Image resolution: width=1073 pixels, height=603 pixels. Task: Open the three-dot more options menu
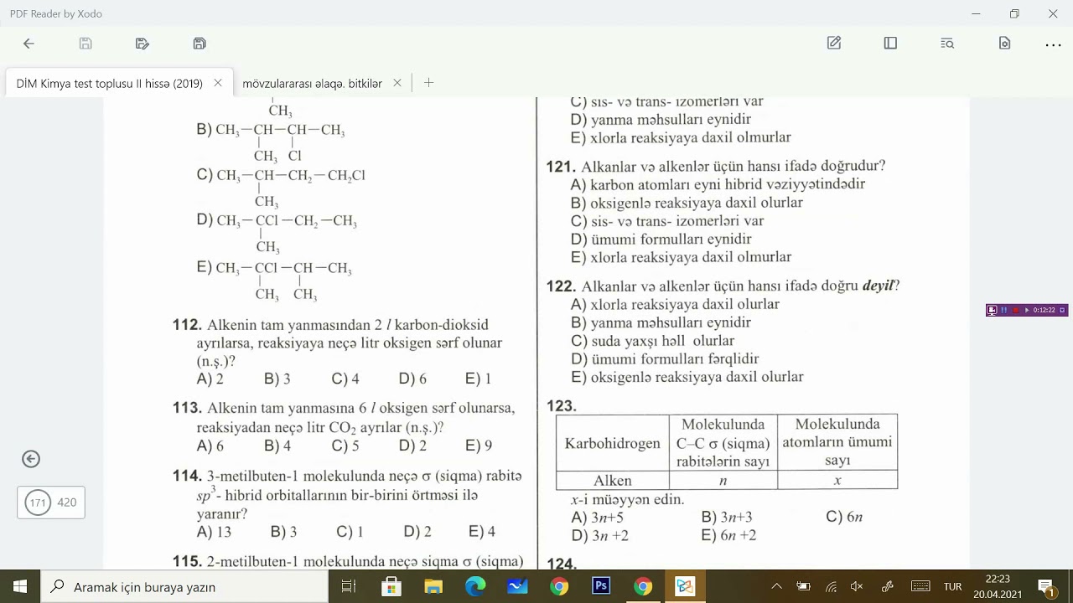pos(1053,44)
